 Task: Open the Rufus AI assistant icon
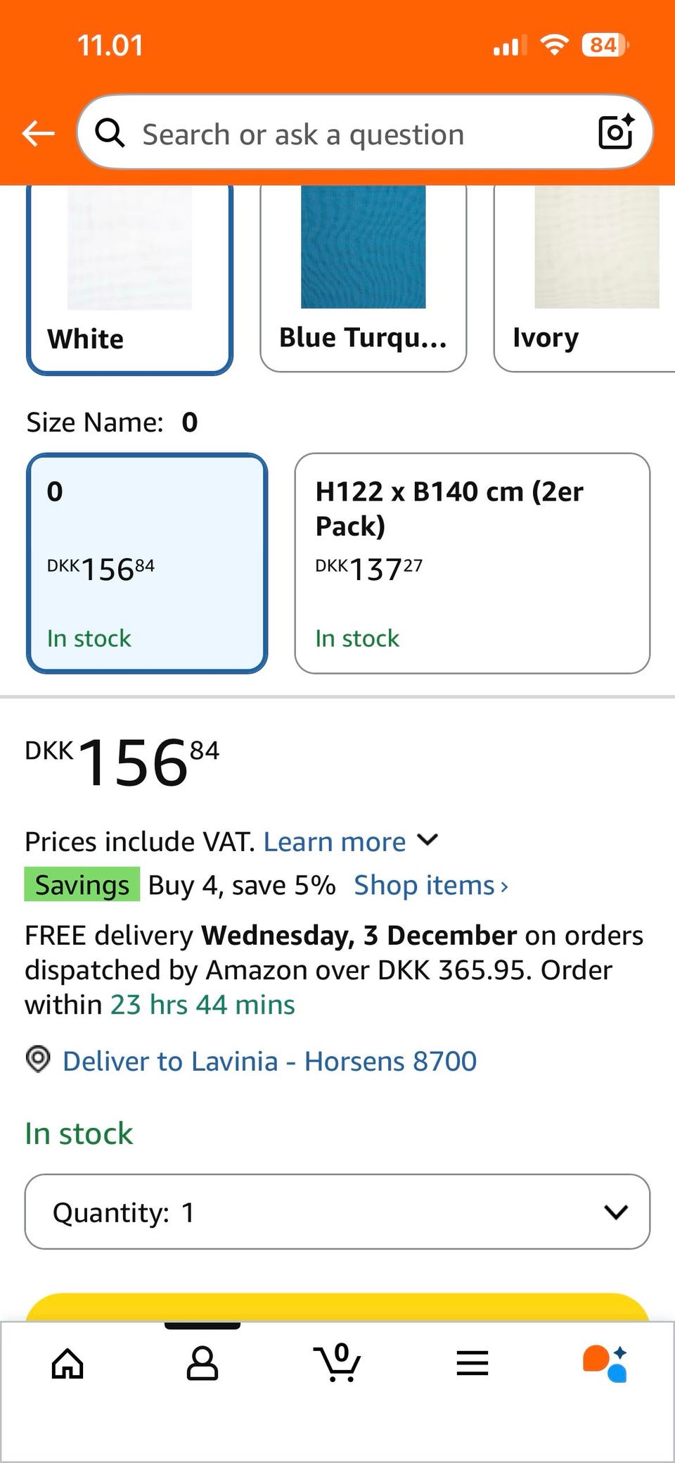tap(605, 1364)
